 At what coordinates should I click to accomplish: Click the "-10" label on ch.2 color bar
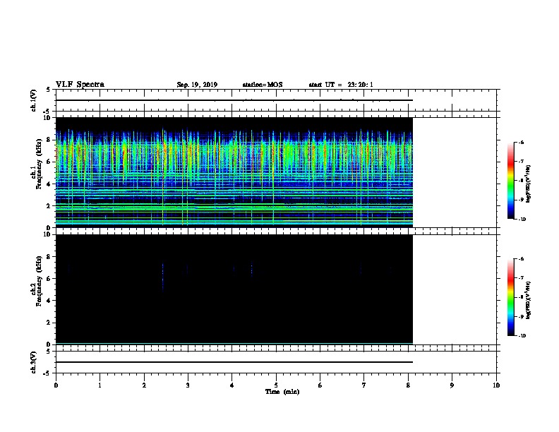pos(521,335)
